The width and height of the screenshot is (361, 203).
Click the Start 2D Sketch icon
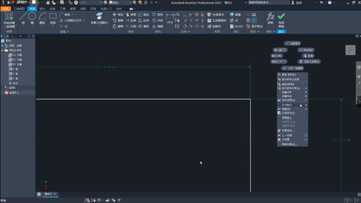tap(9, 20)
